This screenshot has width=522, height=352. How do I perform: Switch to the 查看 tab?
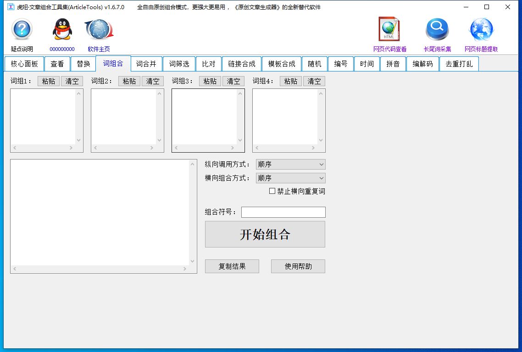pos(57,64)
